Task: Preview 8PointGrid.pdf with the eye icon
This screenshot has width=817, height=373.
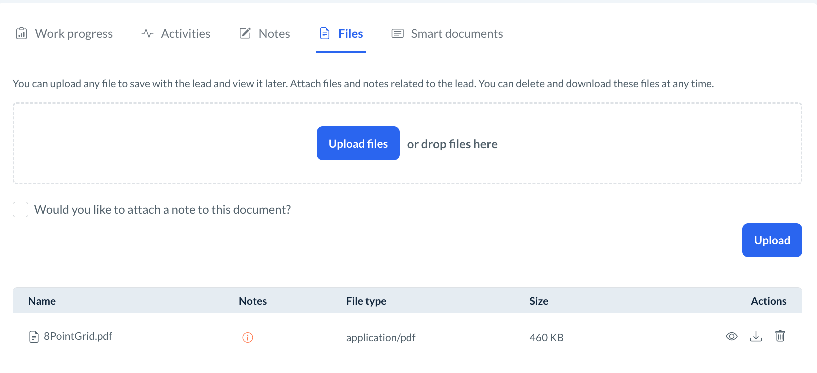Action: [x=731, y=336]
